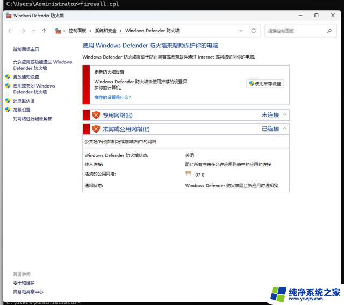
Task: Refresh the control panel page
Action: (254, 31)
